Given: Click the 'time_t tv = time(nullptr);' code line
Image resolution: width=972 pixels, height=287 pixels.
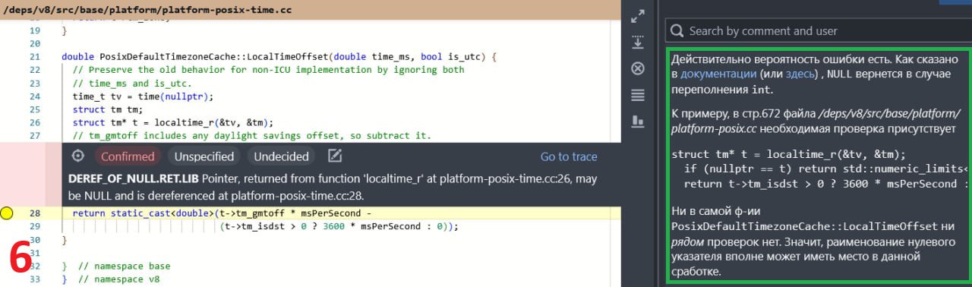Looking at the screenshot, I should [144, 96].
